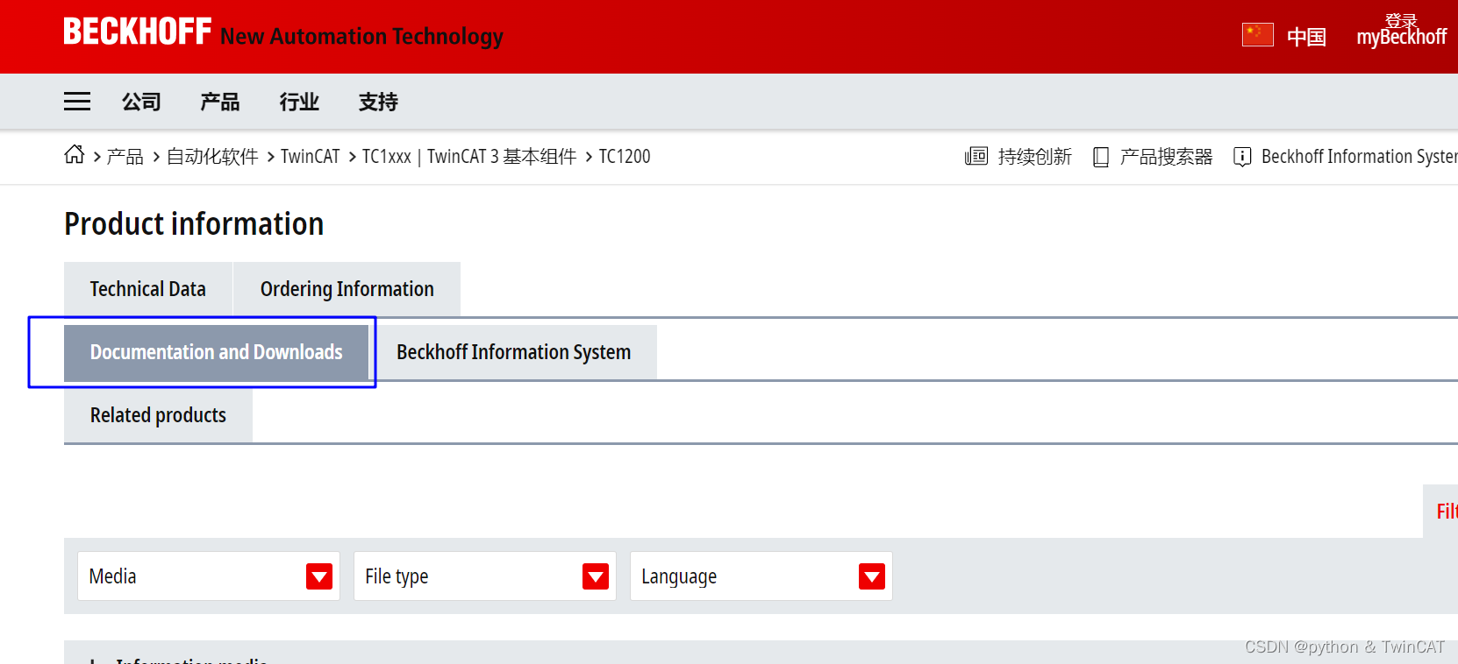Click the Beckhoff Information System info icon

tap(1242, 157)
